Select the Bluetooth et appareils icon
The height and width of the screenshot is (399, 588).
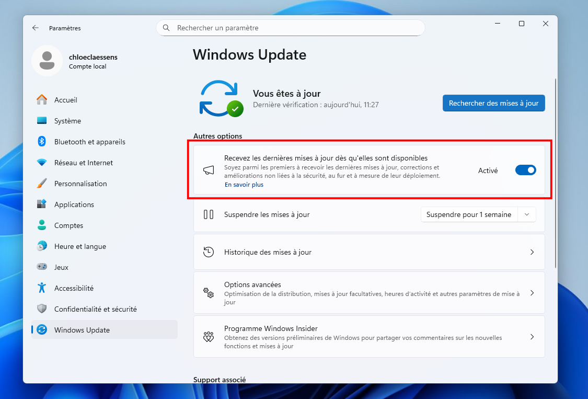42,142
